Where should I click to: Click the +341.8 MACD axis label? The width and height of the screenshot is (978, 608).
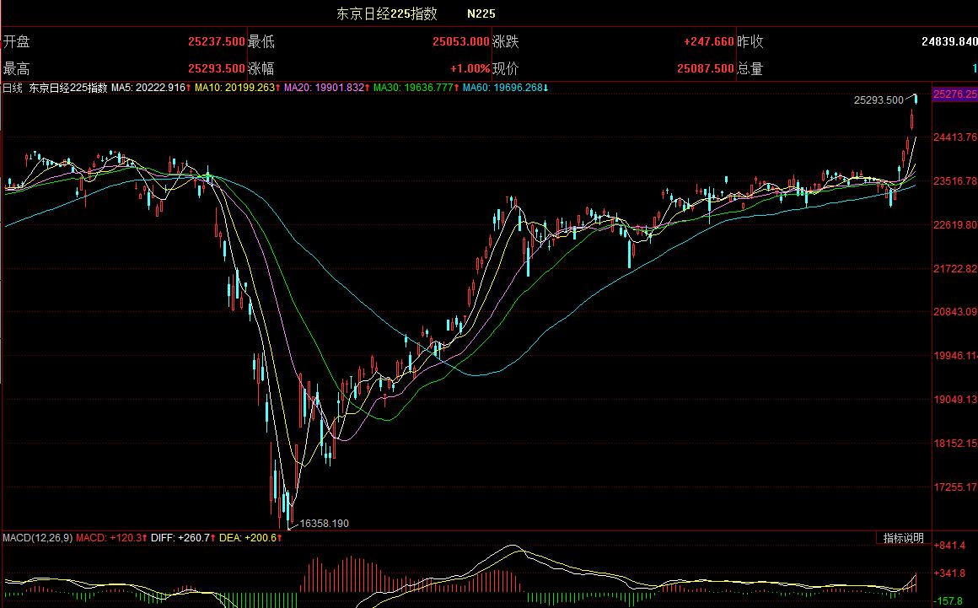(949, 573)
